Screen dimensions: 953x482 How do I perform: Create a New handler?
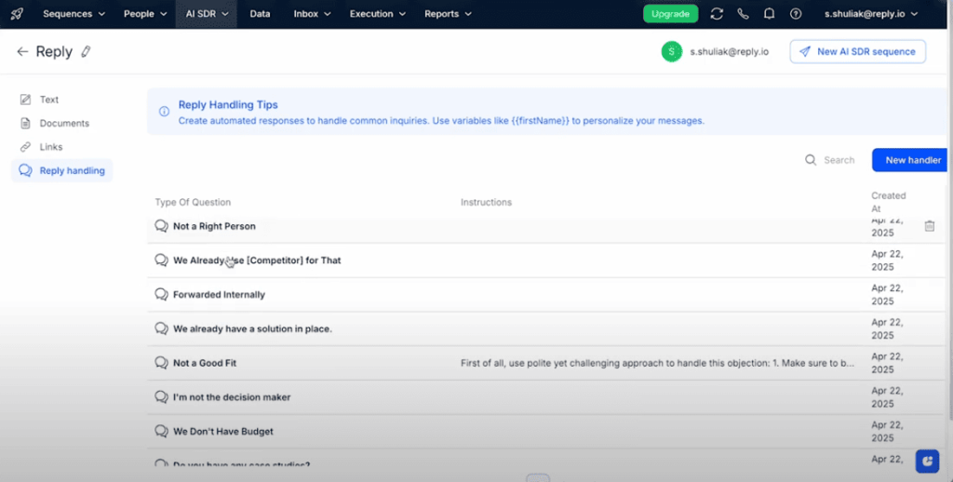[x=910, y=160]
